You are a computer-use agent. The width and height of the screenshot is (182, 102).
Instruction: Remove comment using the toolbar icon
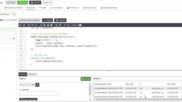pyautogui.click(x=32, y=25)
